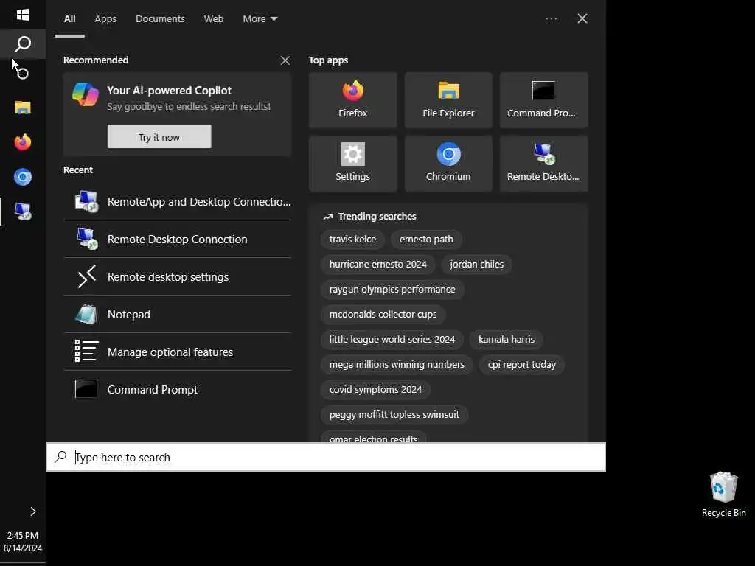Open File Explorer from the taskbar
755x566 pixels.
(23, 108)
